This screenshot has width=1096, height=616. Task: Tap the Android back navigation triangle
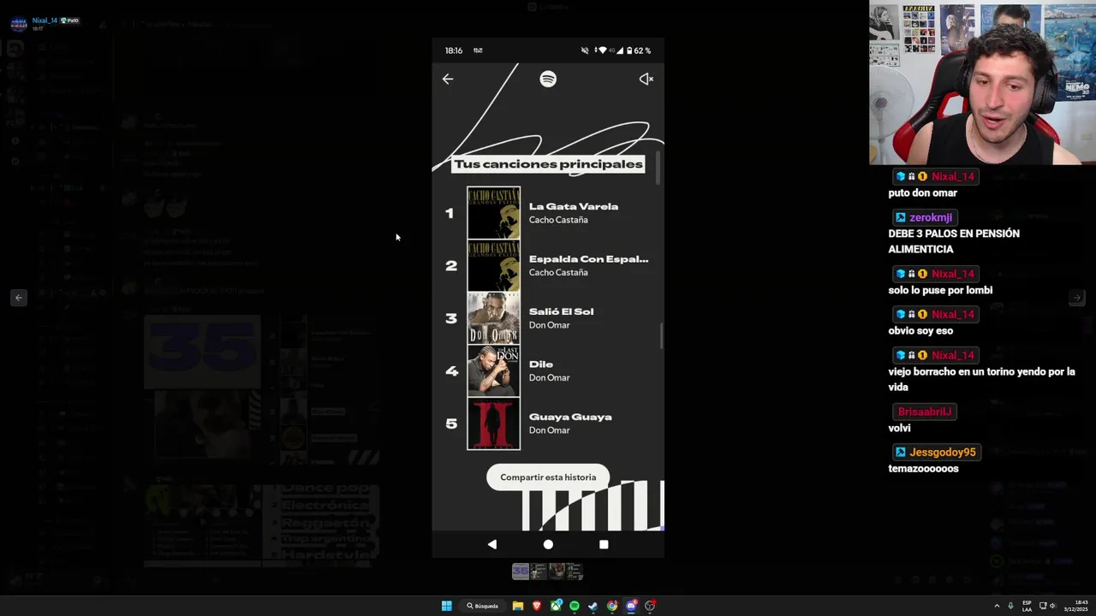coord(491,544)
